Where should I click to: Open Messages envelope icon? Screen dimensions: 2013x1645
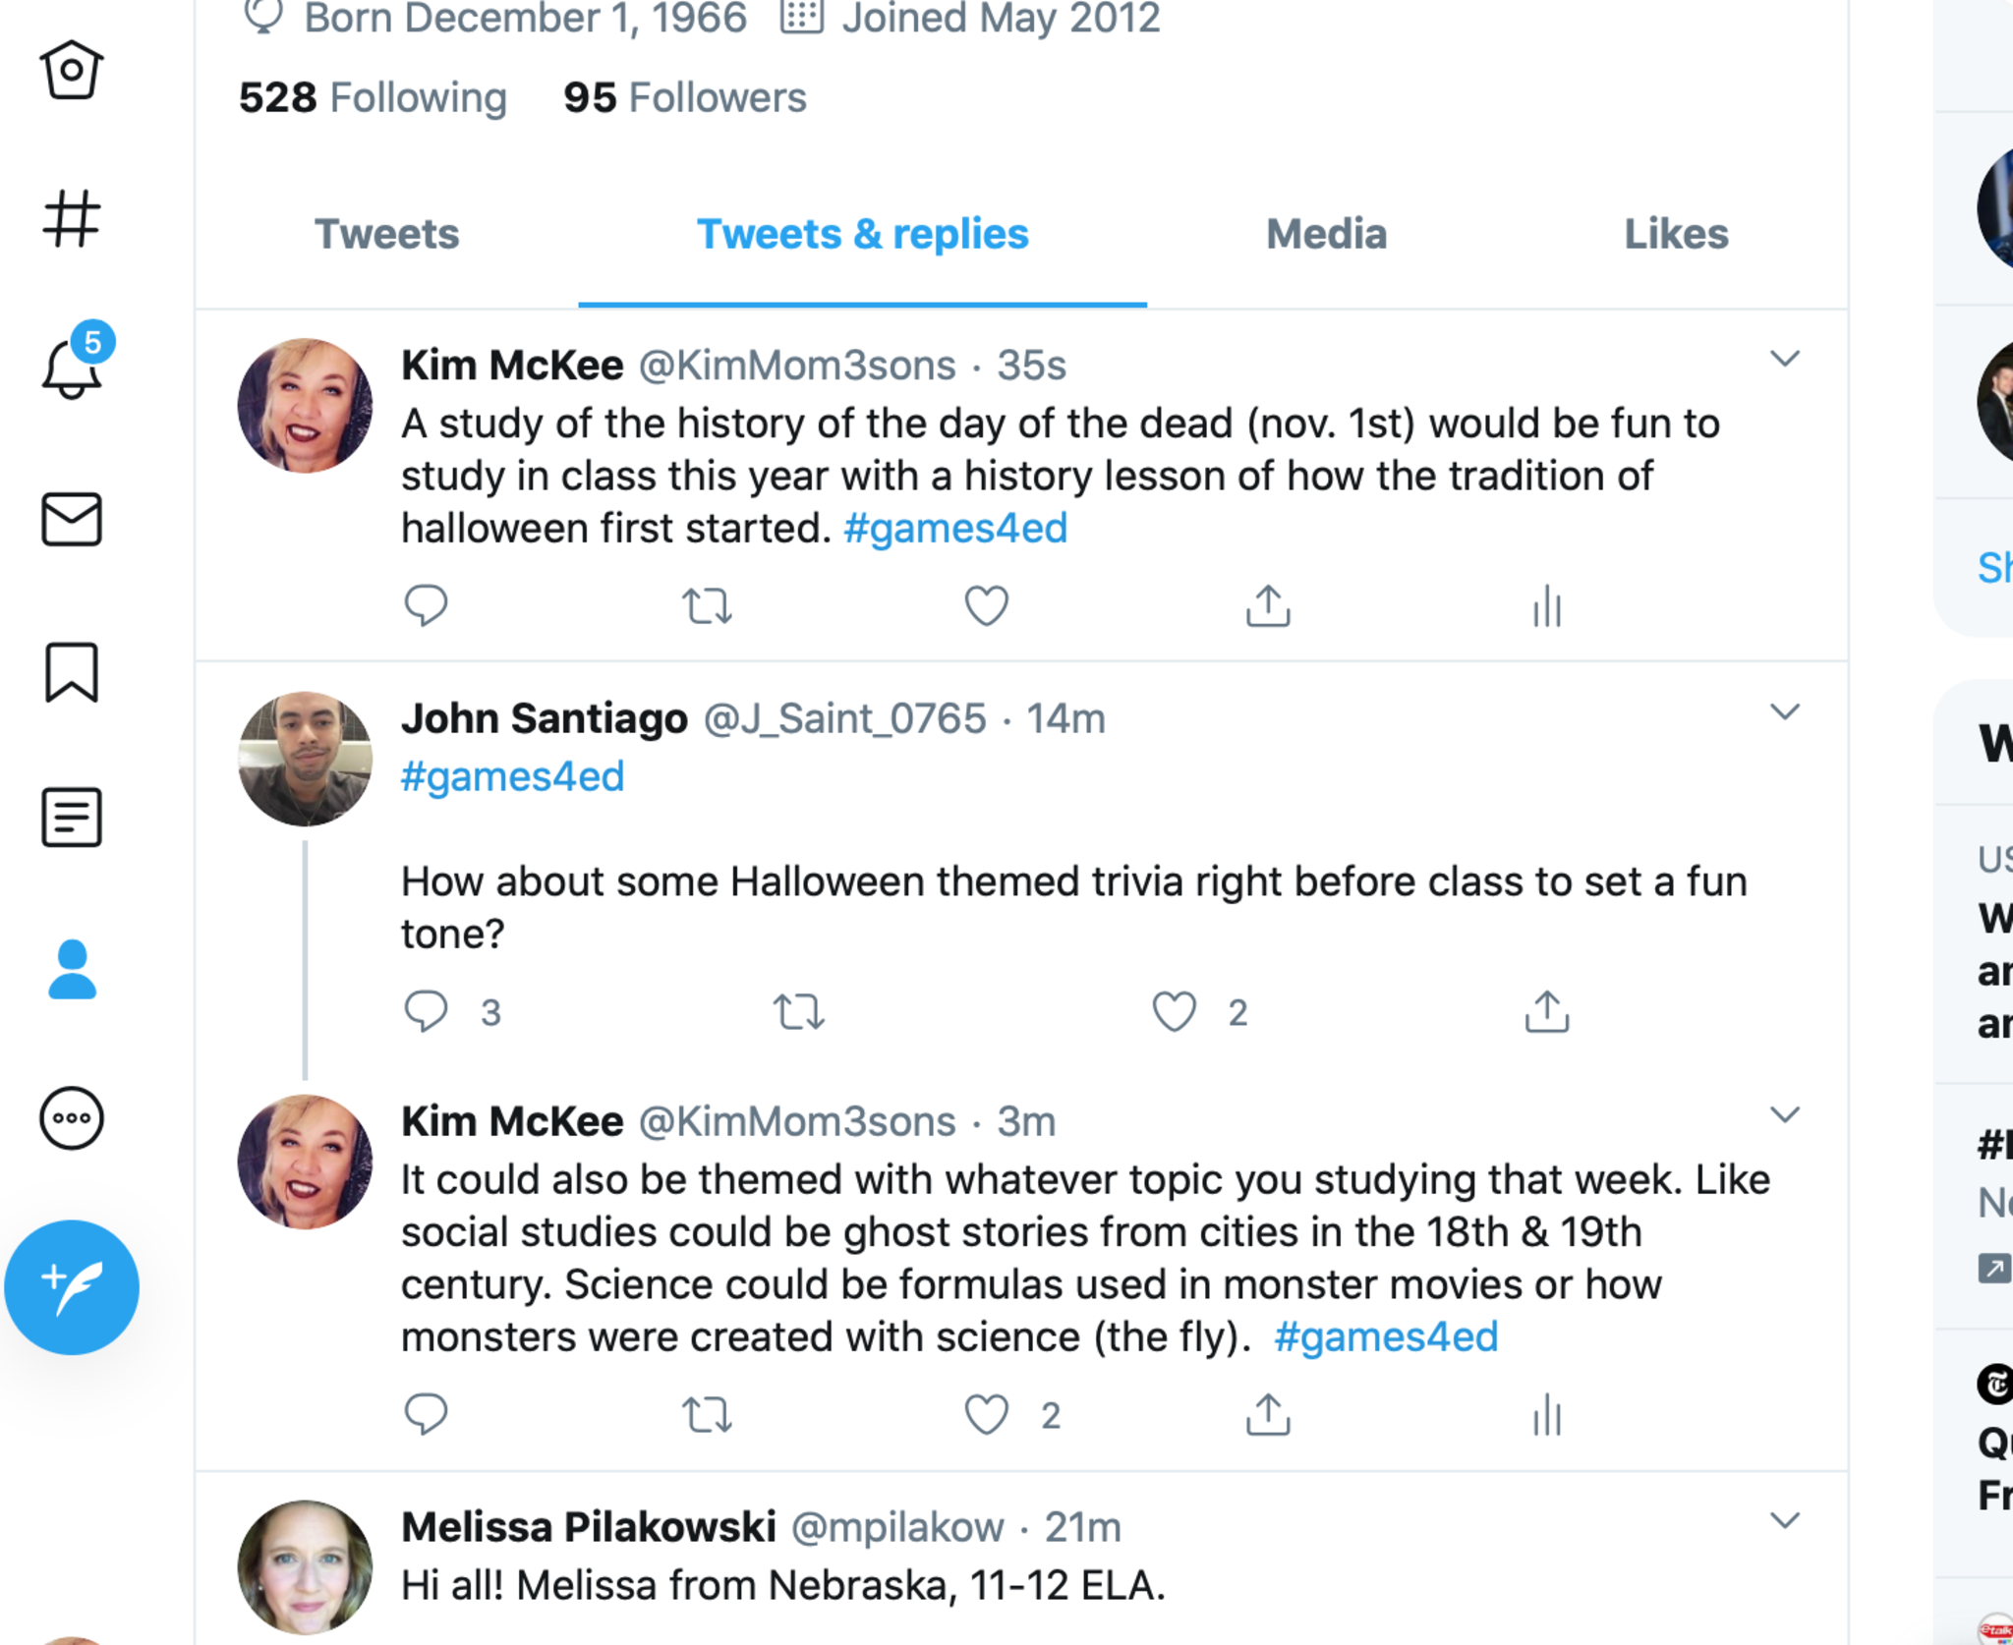[71, 519]
